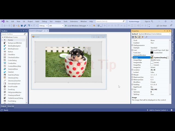Open the Build menu

click(37, 21)
